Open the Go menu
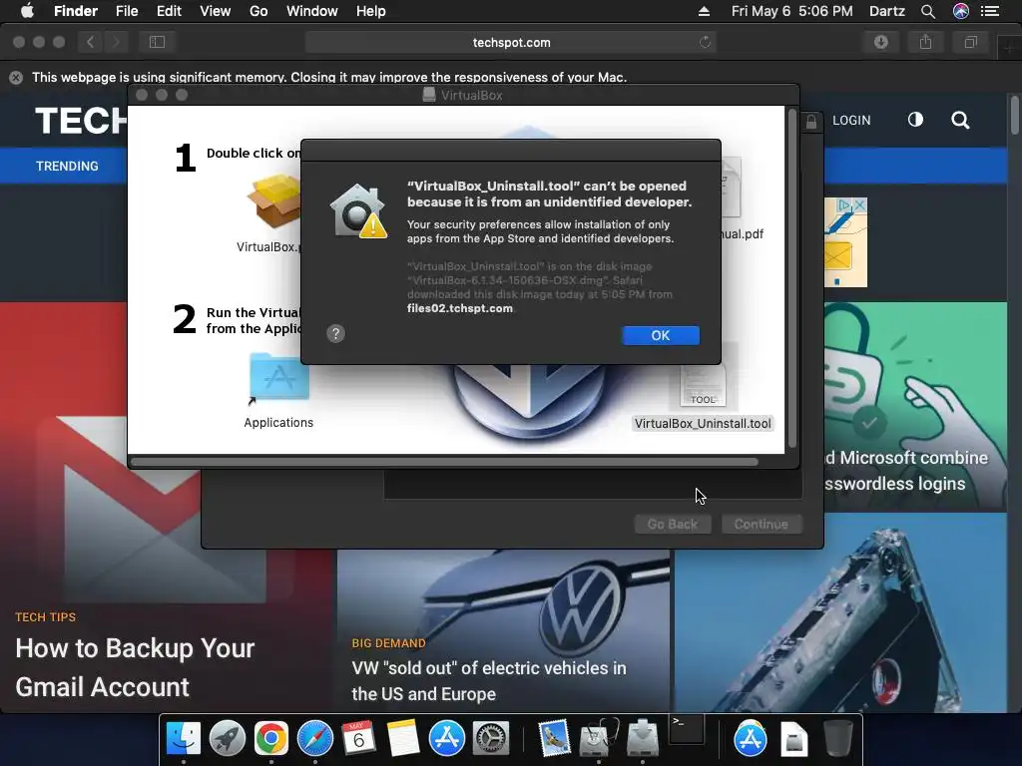The height and width of the screenshot is (766, 1022). [258, 11]
